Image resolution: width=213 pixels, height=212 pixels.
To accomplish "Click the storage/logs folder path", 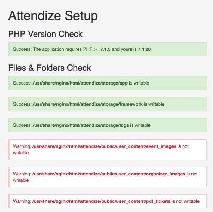I will tap(81, 125).
